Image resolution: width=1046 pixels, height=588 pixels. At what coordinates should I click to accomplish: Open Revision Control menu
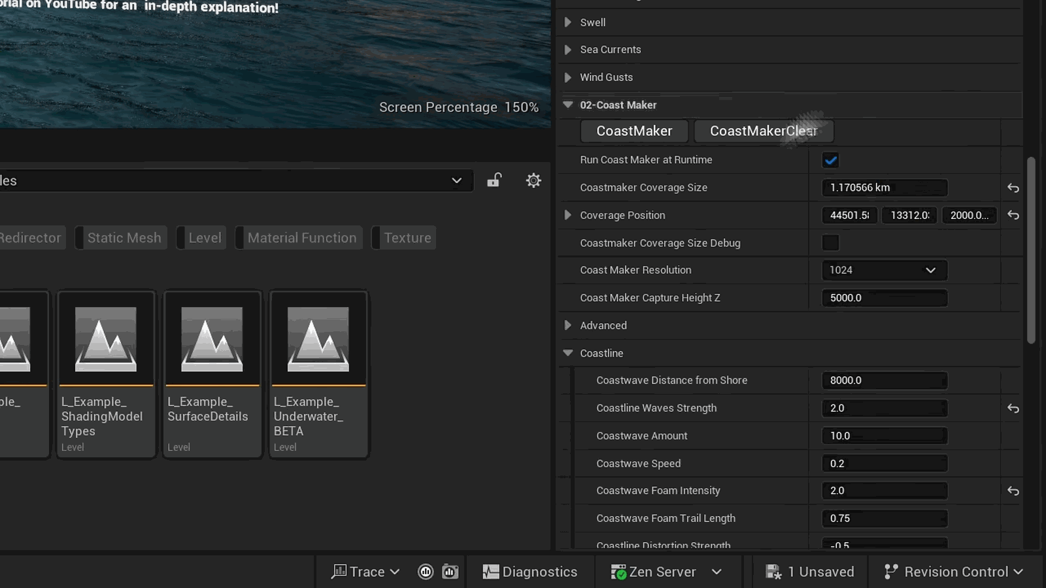click(x=954, y=572)
